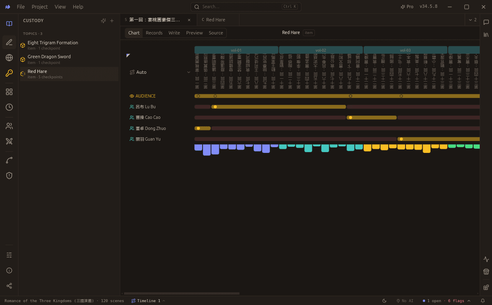The width and height of the screenshot is (492, 305).
Task: Click the item badge beside Red Hare title
Action: (x=309, y=33)
